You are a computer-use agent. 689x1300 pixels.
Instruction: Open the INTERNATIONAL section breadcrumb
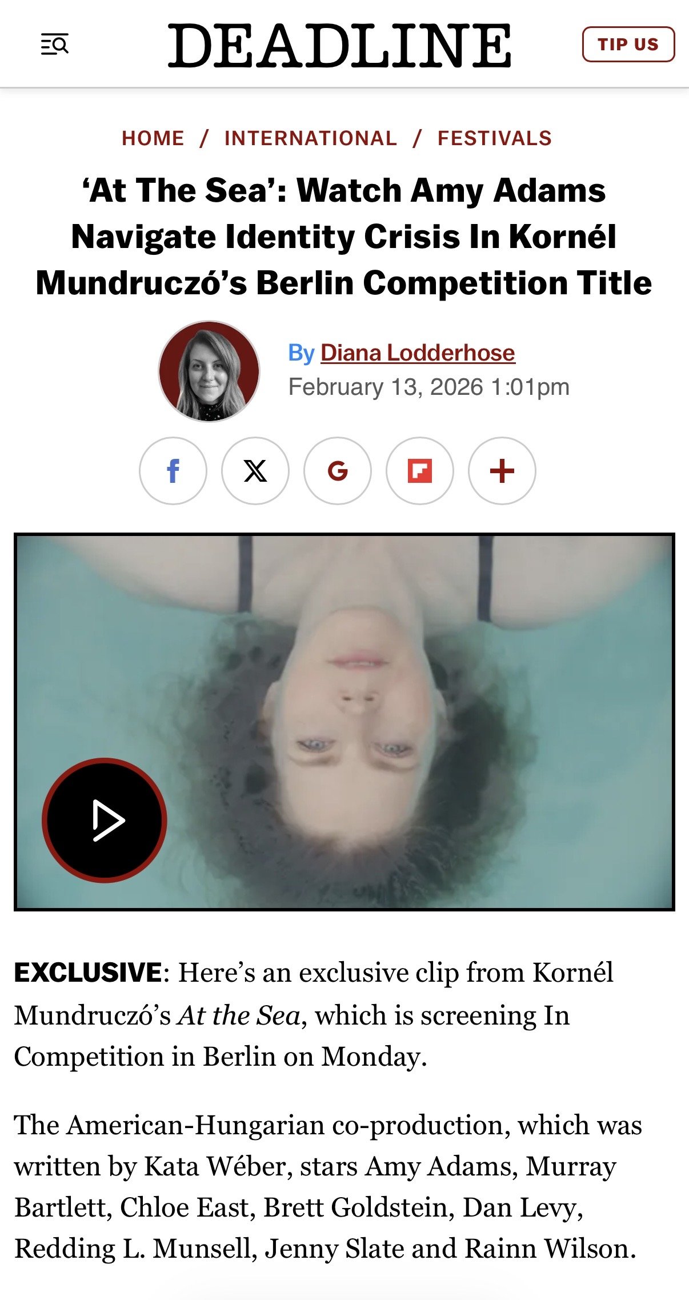coord(311,138)
